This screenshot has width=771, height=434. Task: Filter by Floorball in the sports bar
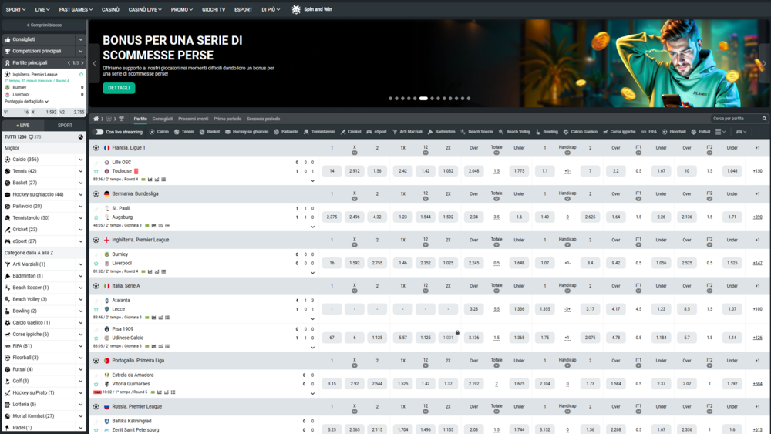click(674, 132)
